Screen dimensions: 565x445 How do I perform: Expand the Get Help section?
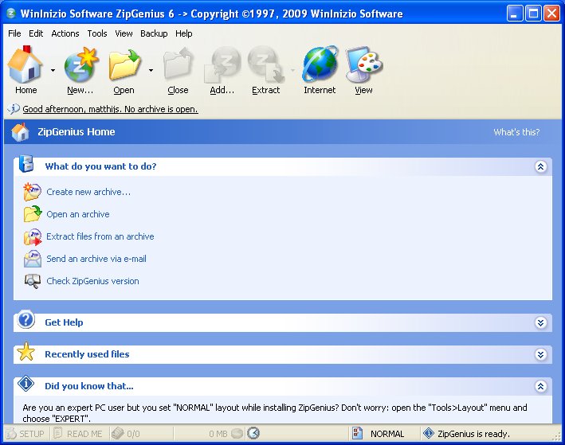(540, 322)
